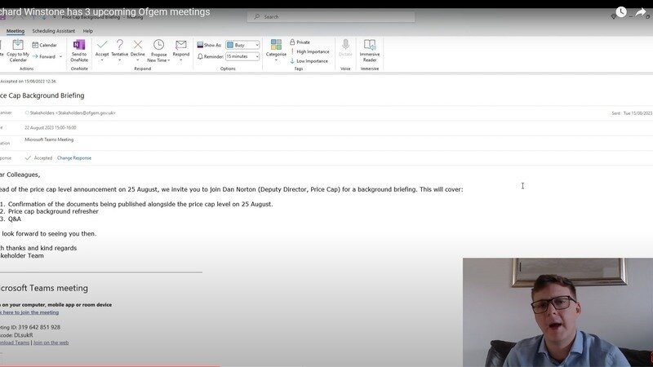Switch to the Meeting ribbon tab
653x367 pixels.
tap(16, 31)
